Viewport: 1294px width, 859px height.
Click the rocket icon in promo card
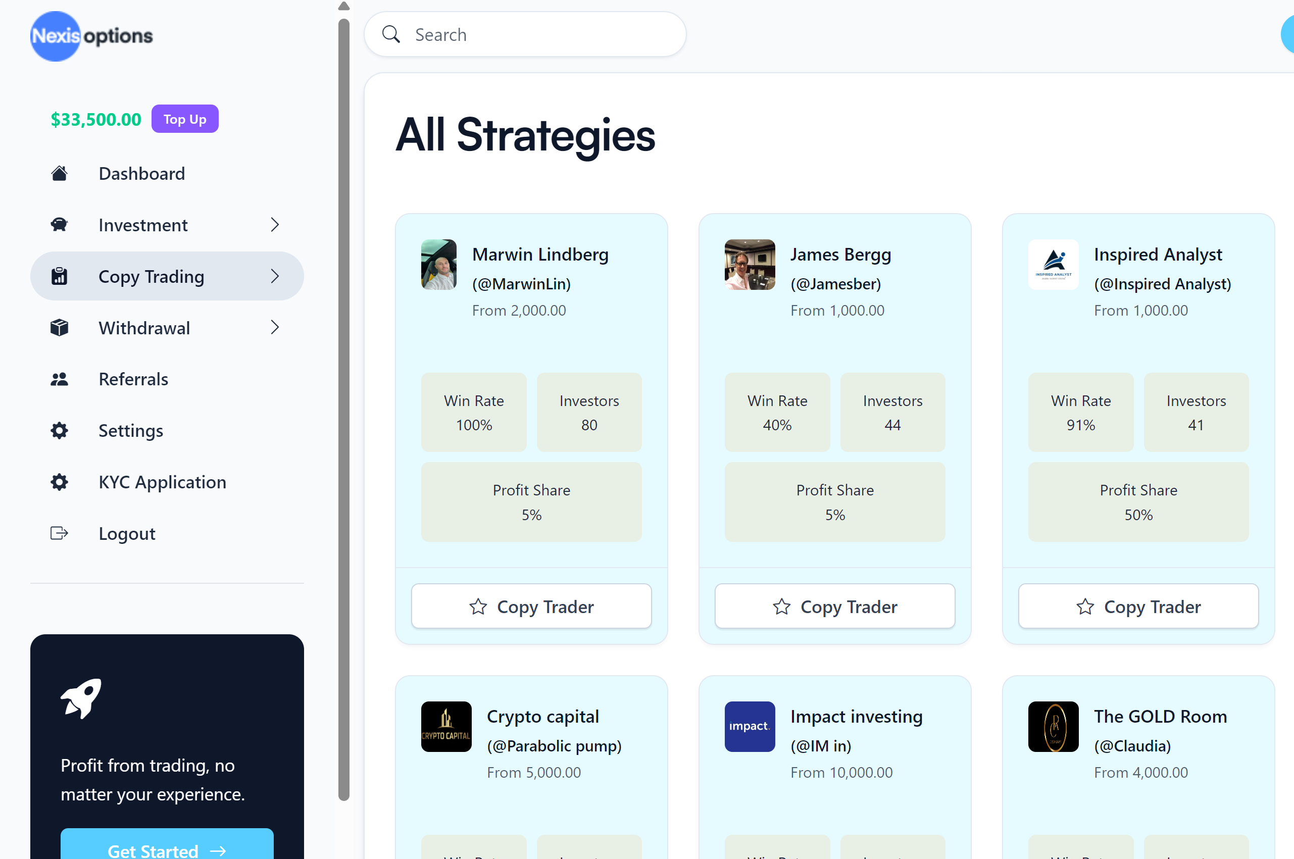click(x=81, y=697)
